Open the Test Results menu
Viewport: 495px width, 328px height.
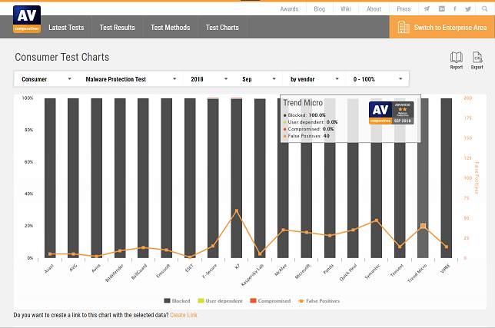point(118,28)
